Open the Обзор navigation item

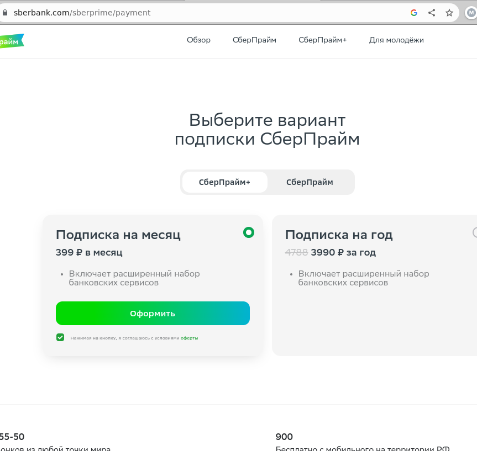(x=198, y=40)
